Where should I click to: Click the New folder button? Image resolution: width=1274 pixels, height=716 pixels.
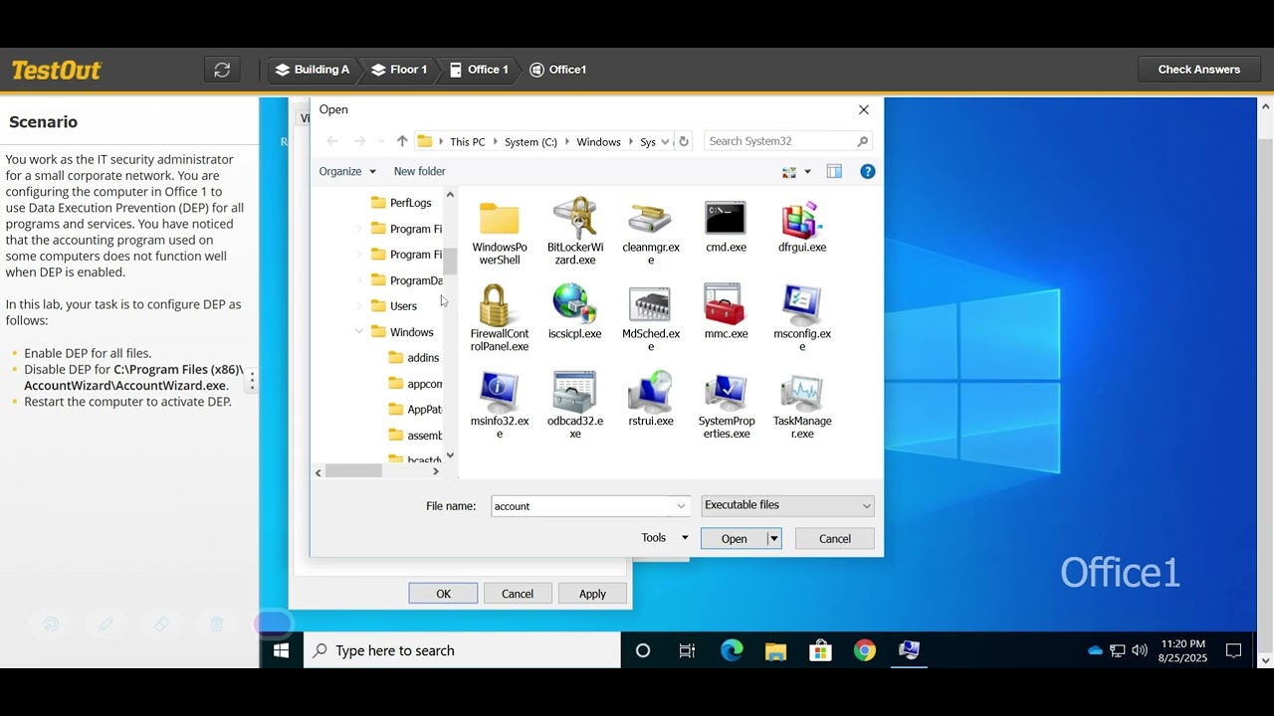[x=419, y=171]
